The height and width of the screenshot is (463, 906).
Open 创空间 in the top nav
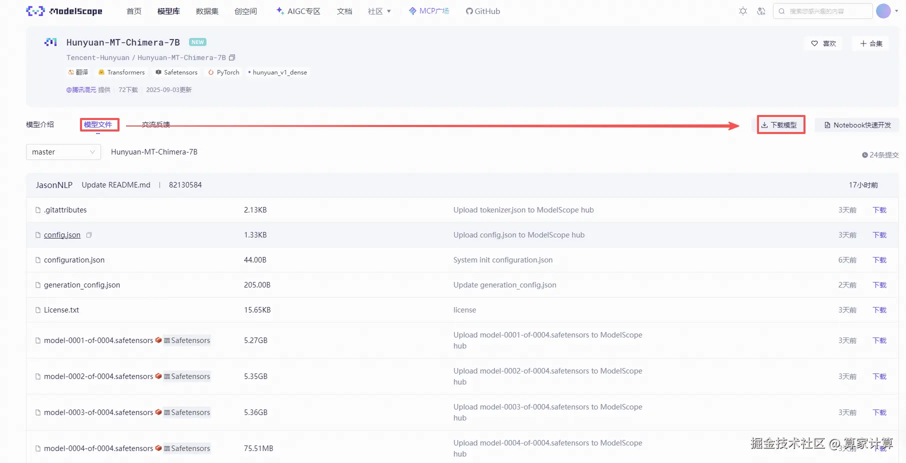(245, 11)
